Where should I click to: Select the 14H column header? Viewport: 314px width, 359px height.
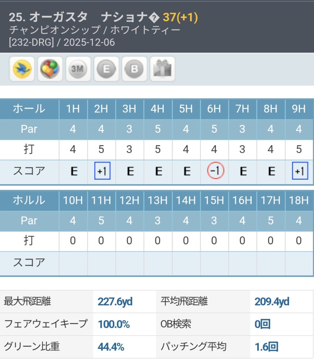tap(186, 200)
